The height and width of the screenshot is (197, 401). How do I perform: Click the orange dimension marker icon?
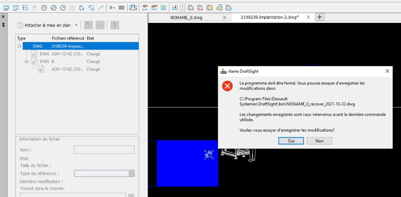pyautogui.click(x=175, y=7)
